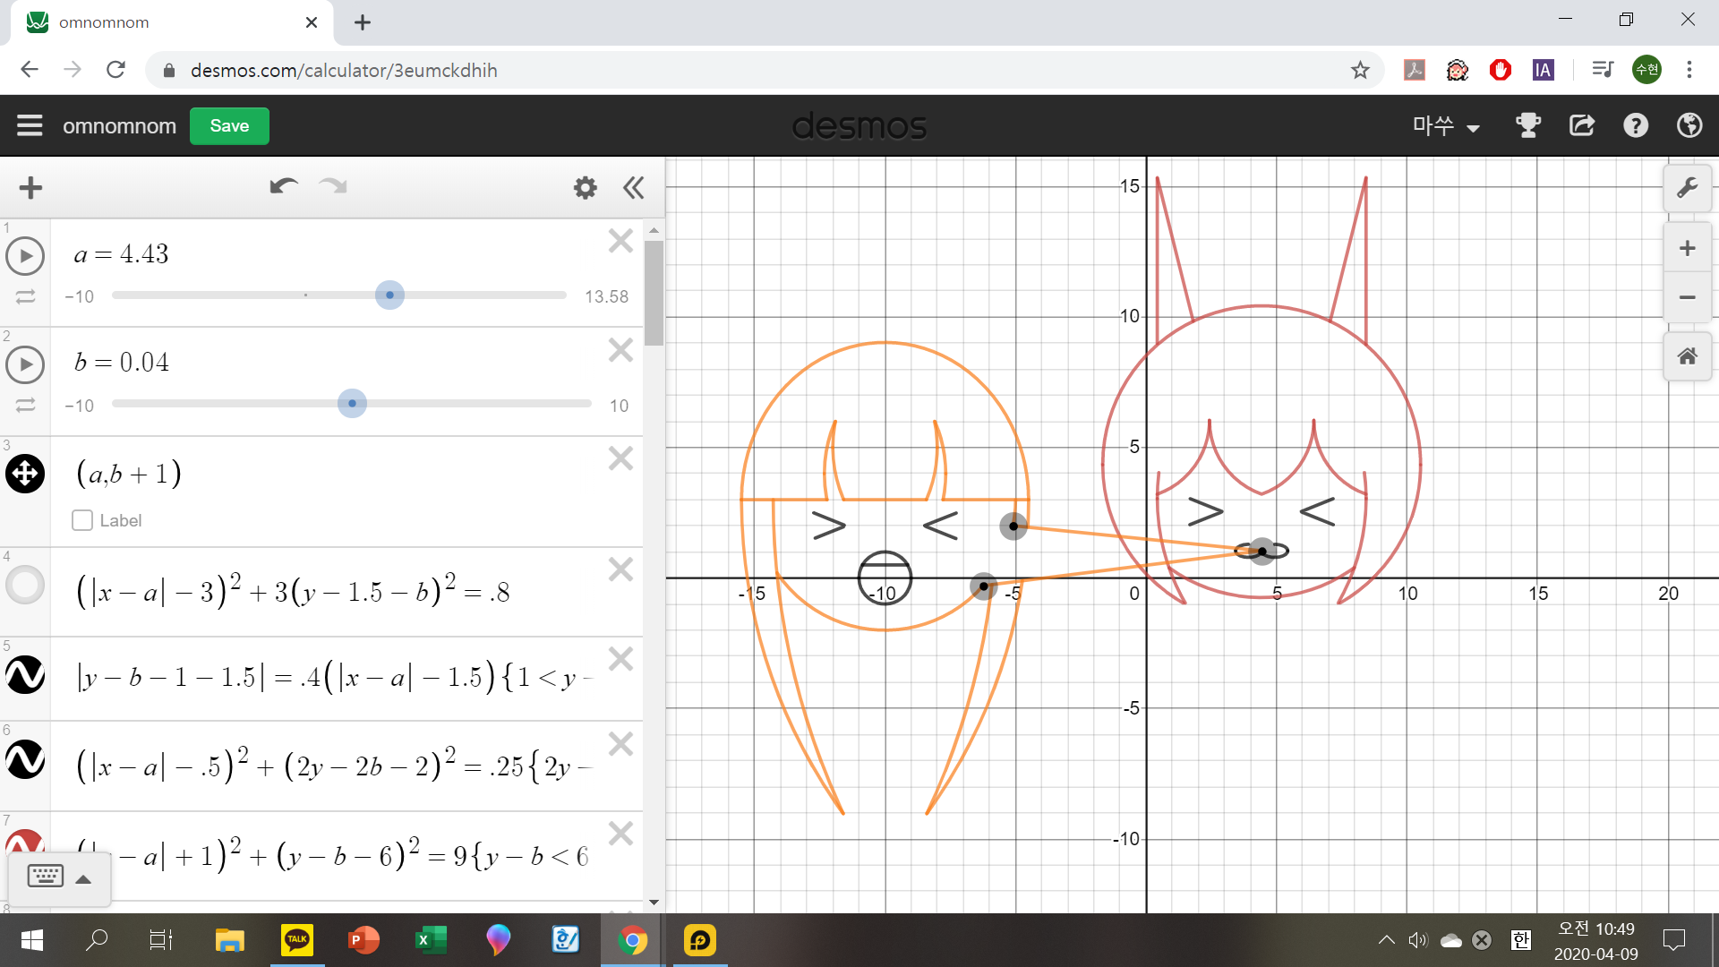Delete the a = 4.43 expression
This screenshot has width=1719, height=967.
pyautogui.click(x=620, y=241)
